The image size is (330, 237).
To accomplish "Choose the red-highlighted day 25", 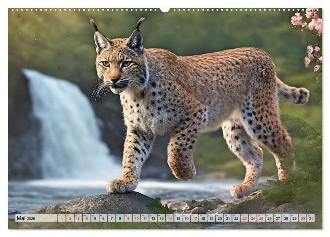I will 261,218.
